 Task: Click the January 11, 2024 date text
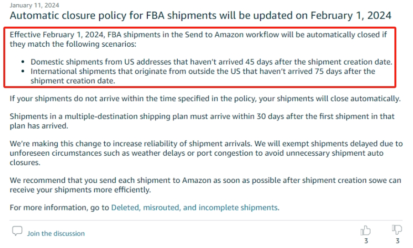coord(34,5)
